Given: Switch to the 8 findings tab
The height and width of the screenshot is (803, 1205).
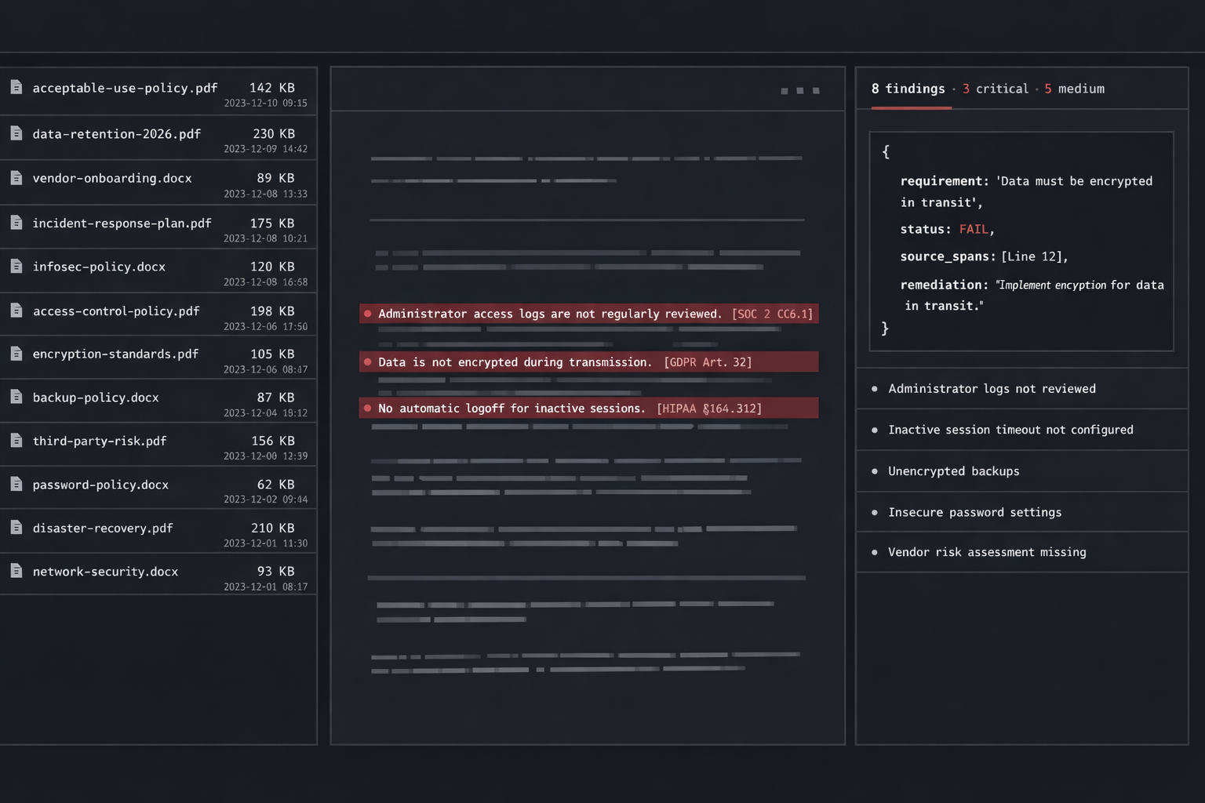Looking at the screenshot, I should pos(908,89).
